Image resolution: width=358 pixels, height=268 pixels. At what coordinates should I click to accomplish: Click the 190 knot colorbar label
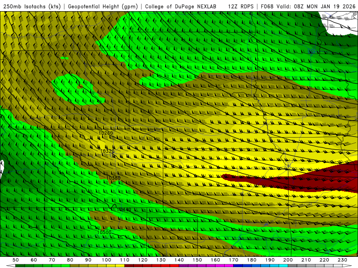click(270, 260)
